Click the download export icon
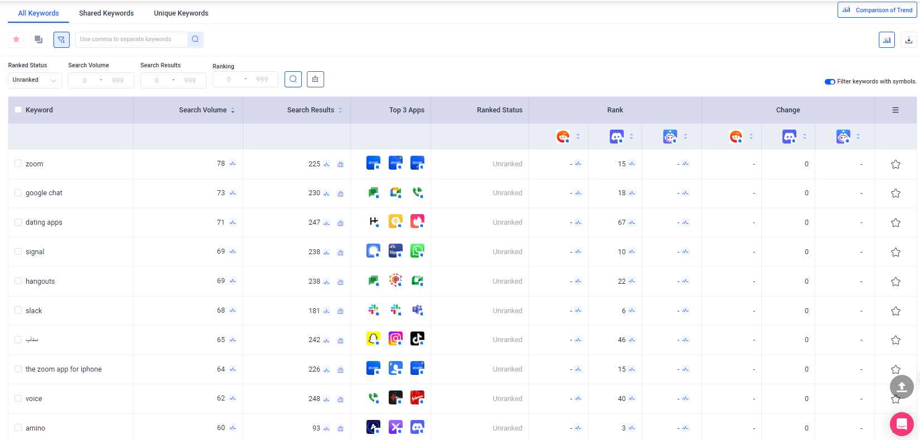The image size is (920, 440). pos(909,40)
